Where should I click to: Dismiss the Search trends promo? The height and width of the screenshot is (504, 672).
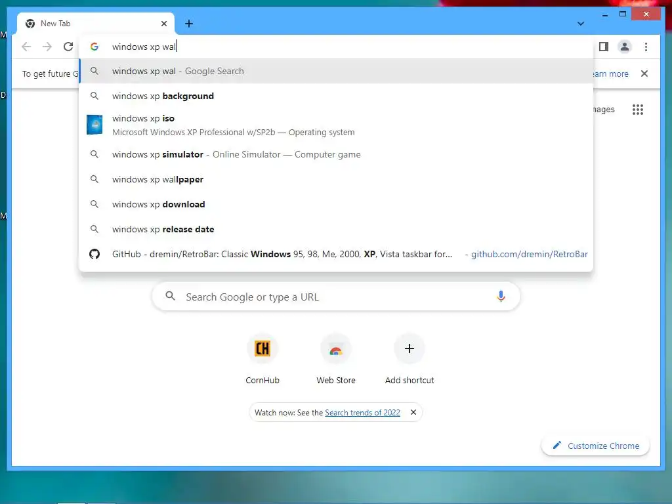tap(413, 412)
